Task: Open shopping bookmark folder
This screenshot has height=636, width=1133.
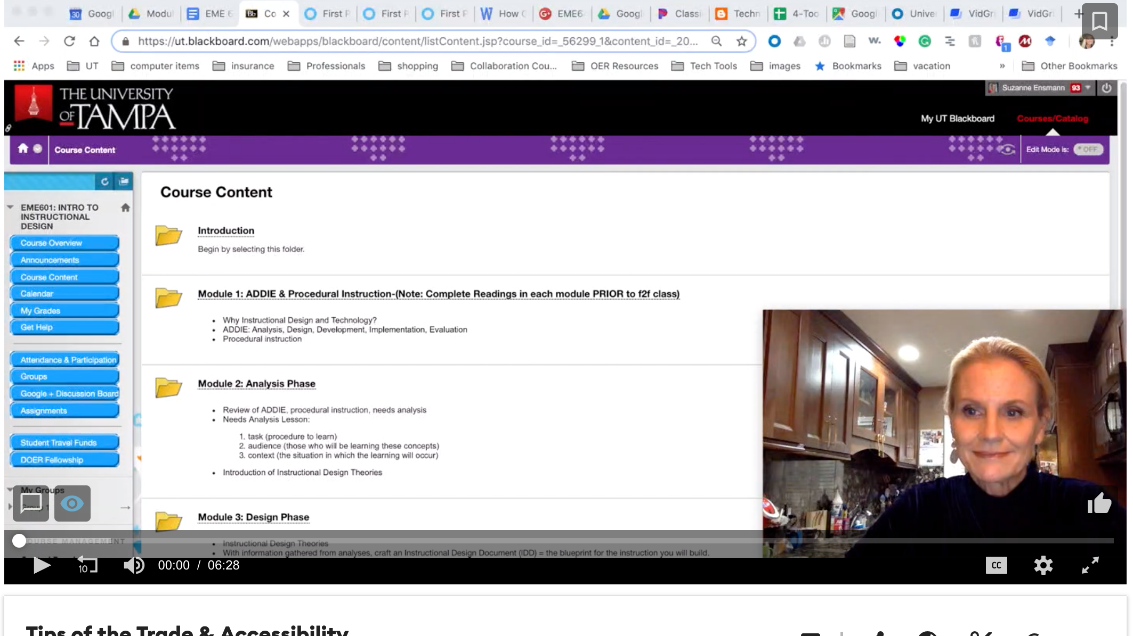Action: tap(408, 66)
